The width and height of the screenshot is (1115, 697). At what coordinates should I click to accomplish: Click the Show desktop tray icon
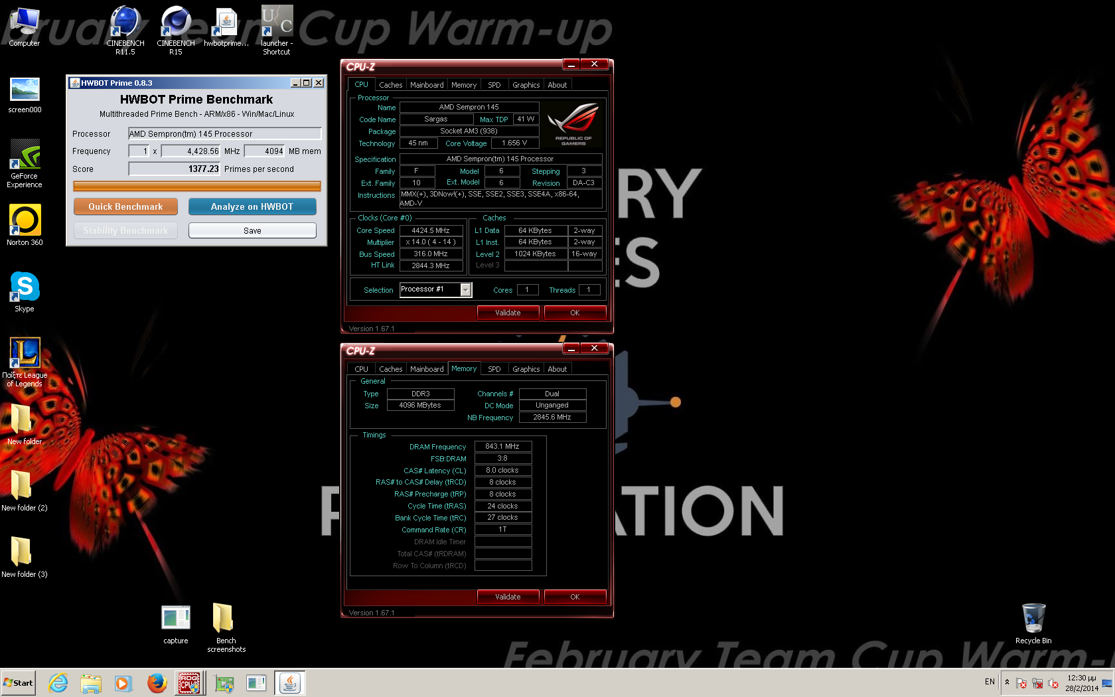1107,683
